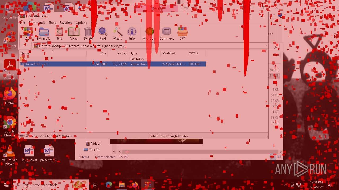Go up one folder in WinRAR

(24, 46)
